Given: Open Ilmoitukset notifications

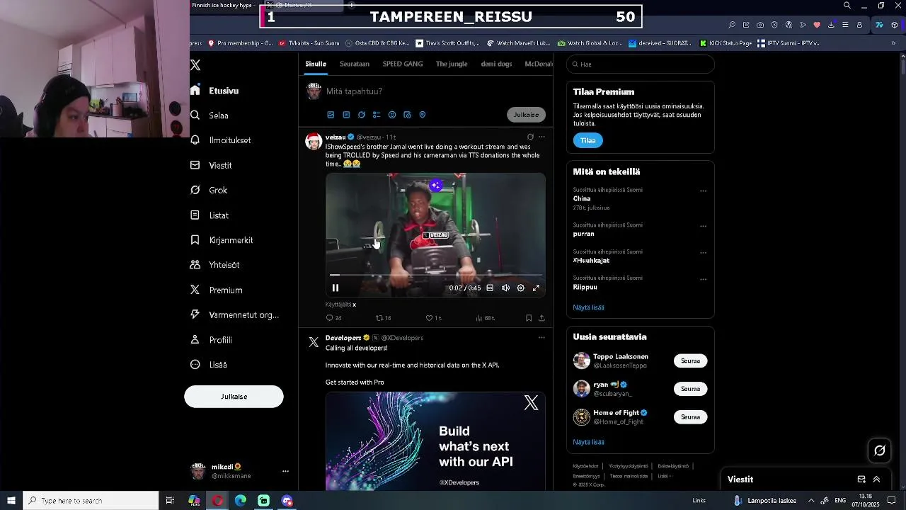Looking at the screenshot, I should (x=221, y=140).
